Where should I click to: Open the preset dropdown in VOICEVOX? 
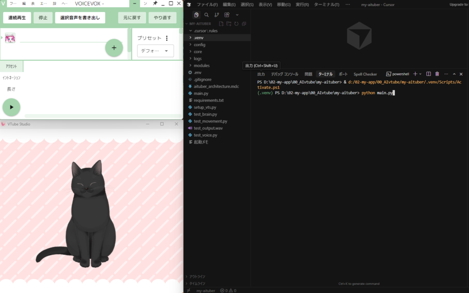click(156, 51)
